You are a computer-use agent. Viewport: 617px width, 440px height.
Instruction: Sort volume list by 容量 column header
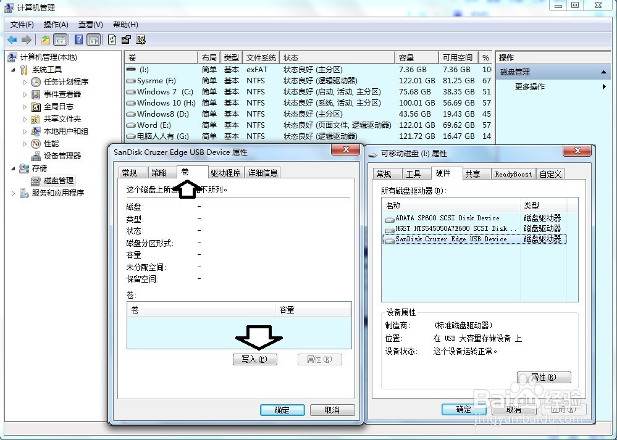[x=417, y=58]
